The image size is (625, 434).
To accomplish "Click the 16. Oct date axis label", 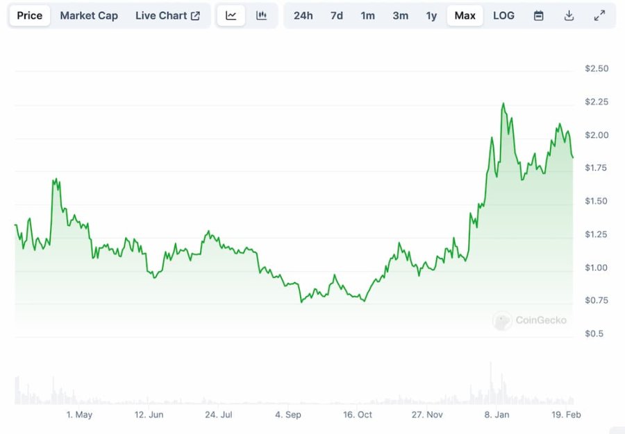I will pyautogui.click(x=358, y=415).
